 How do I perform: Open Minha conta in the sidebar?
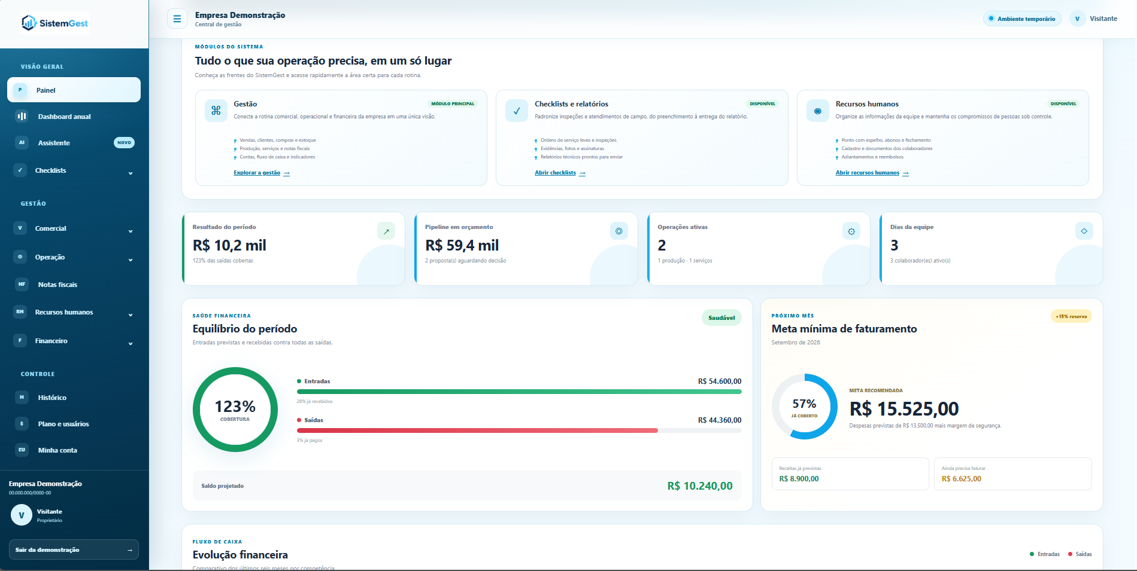coord(74,450)
